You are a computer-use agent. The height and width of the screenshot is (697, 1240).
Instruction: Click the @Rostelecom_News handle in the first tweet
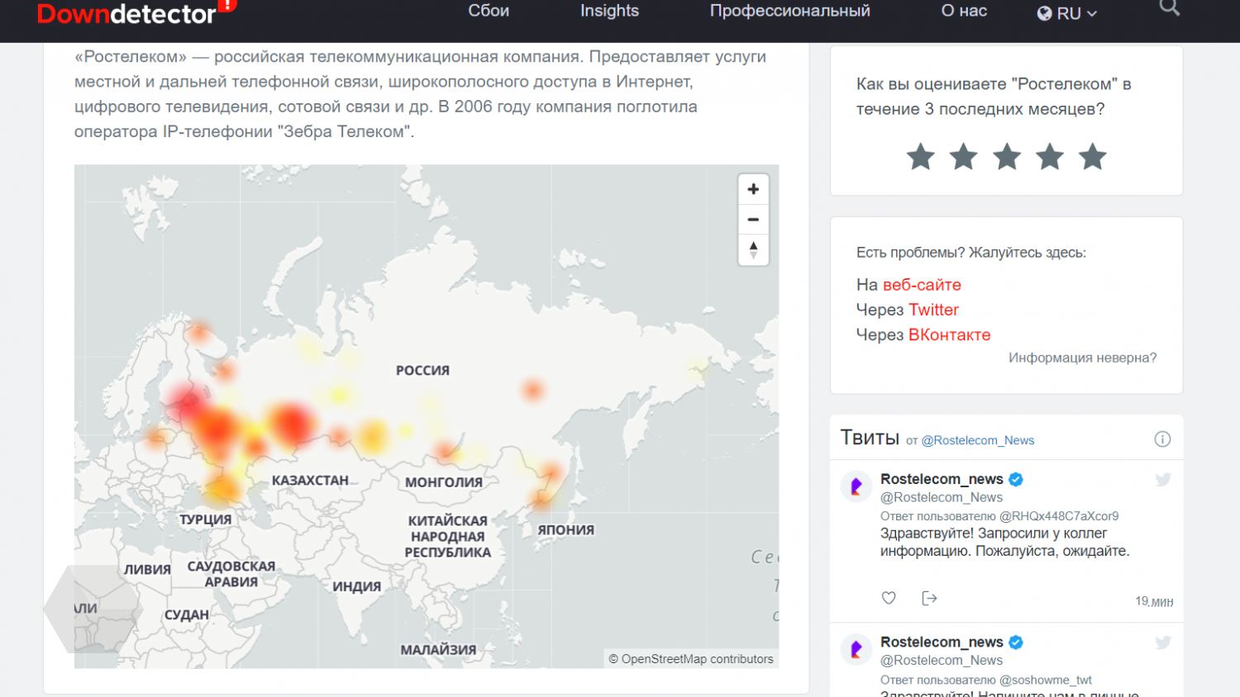pos(942,497)
